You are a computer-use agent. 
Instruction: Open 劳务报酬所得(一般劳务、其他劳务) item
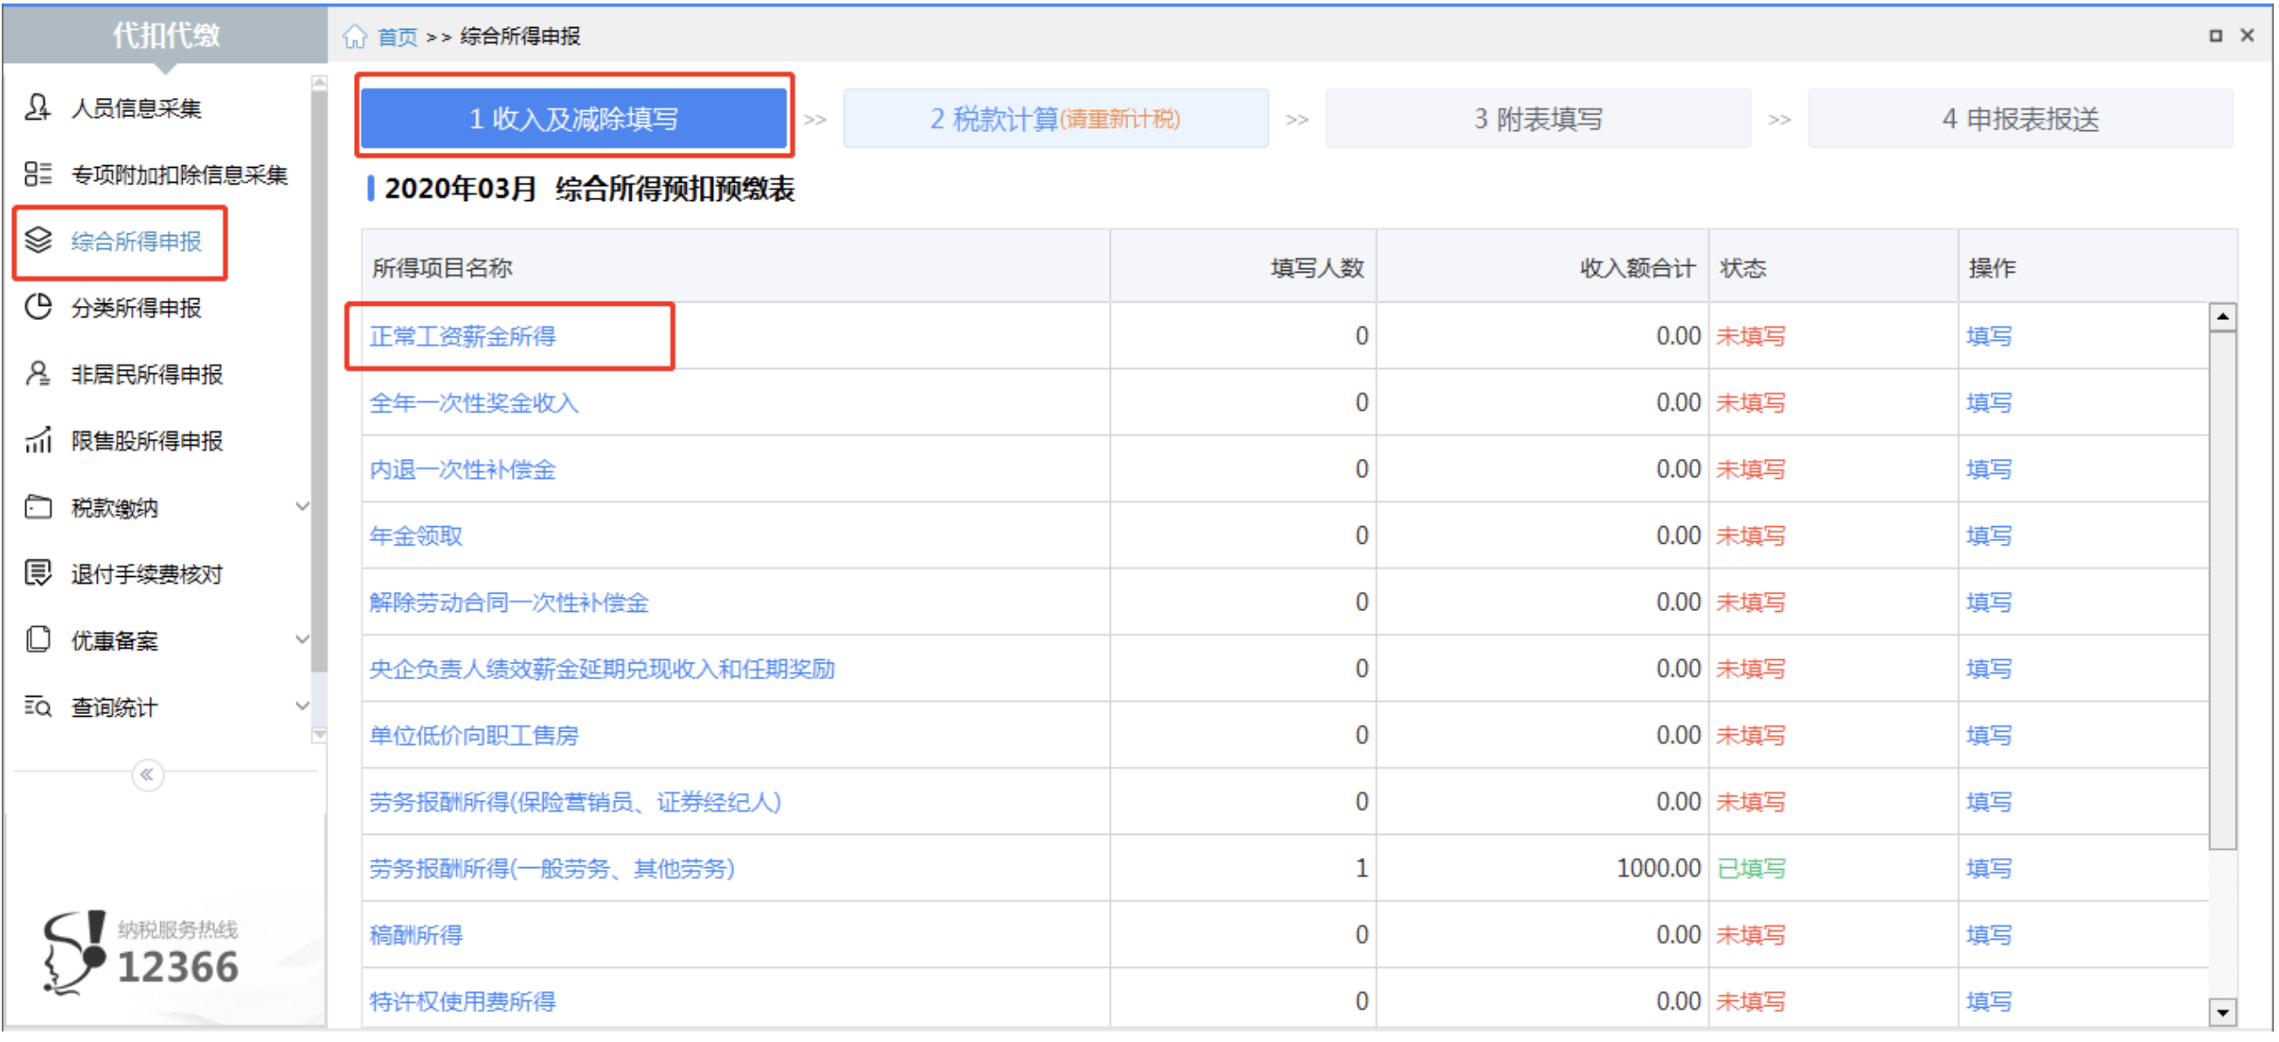pos(551,867)
